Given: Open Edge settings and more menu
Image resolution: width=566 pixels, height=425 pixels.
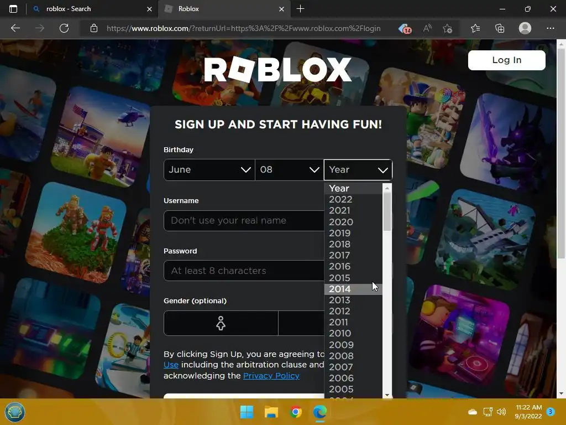Looking at the screenshot, I should click(550, 28).
